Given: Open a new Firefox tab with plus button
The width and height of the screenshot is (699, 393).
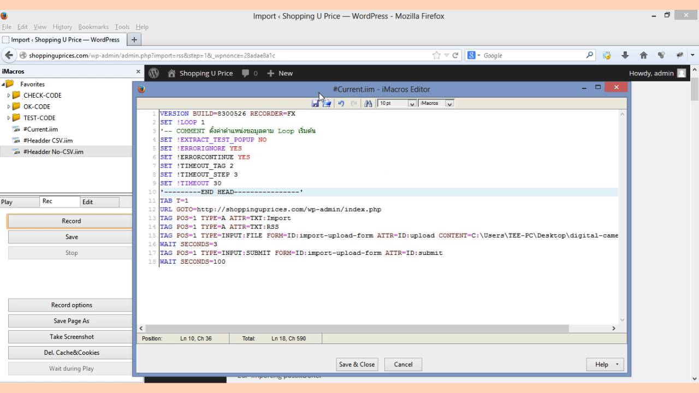Looking at the screenshot, I should point(134,39).
